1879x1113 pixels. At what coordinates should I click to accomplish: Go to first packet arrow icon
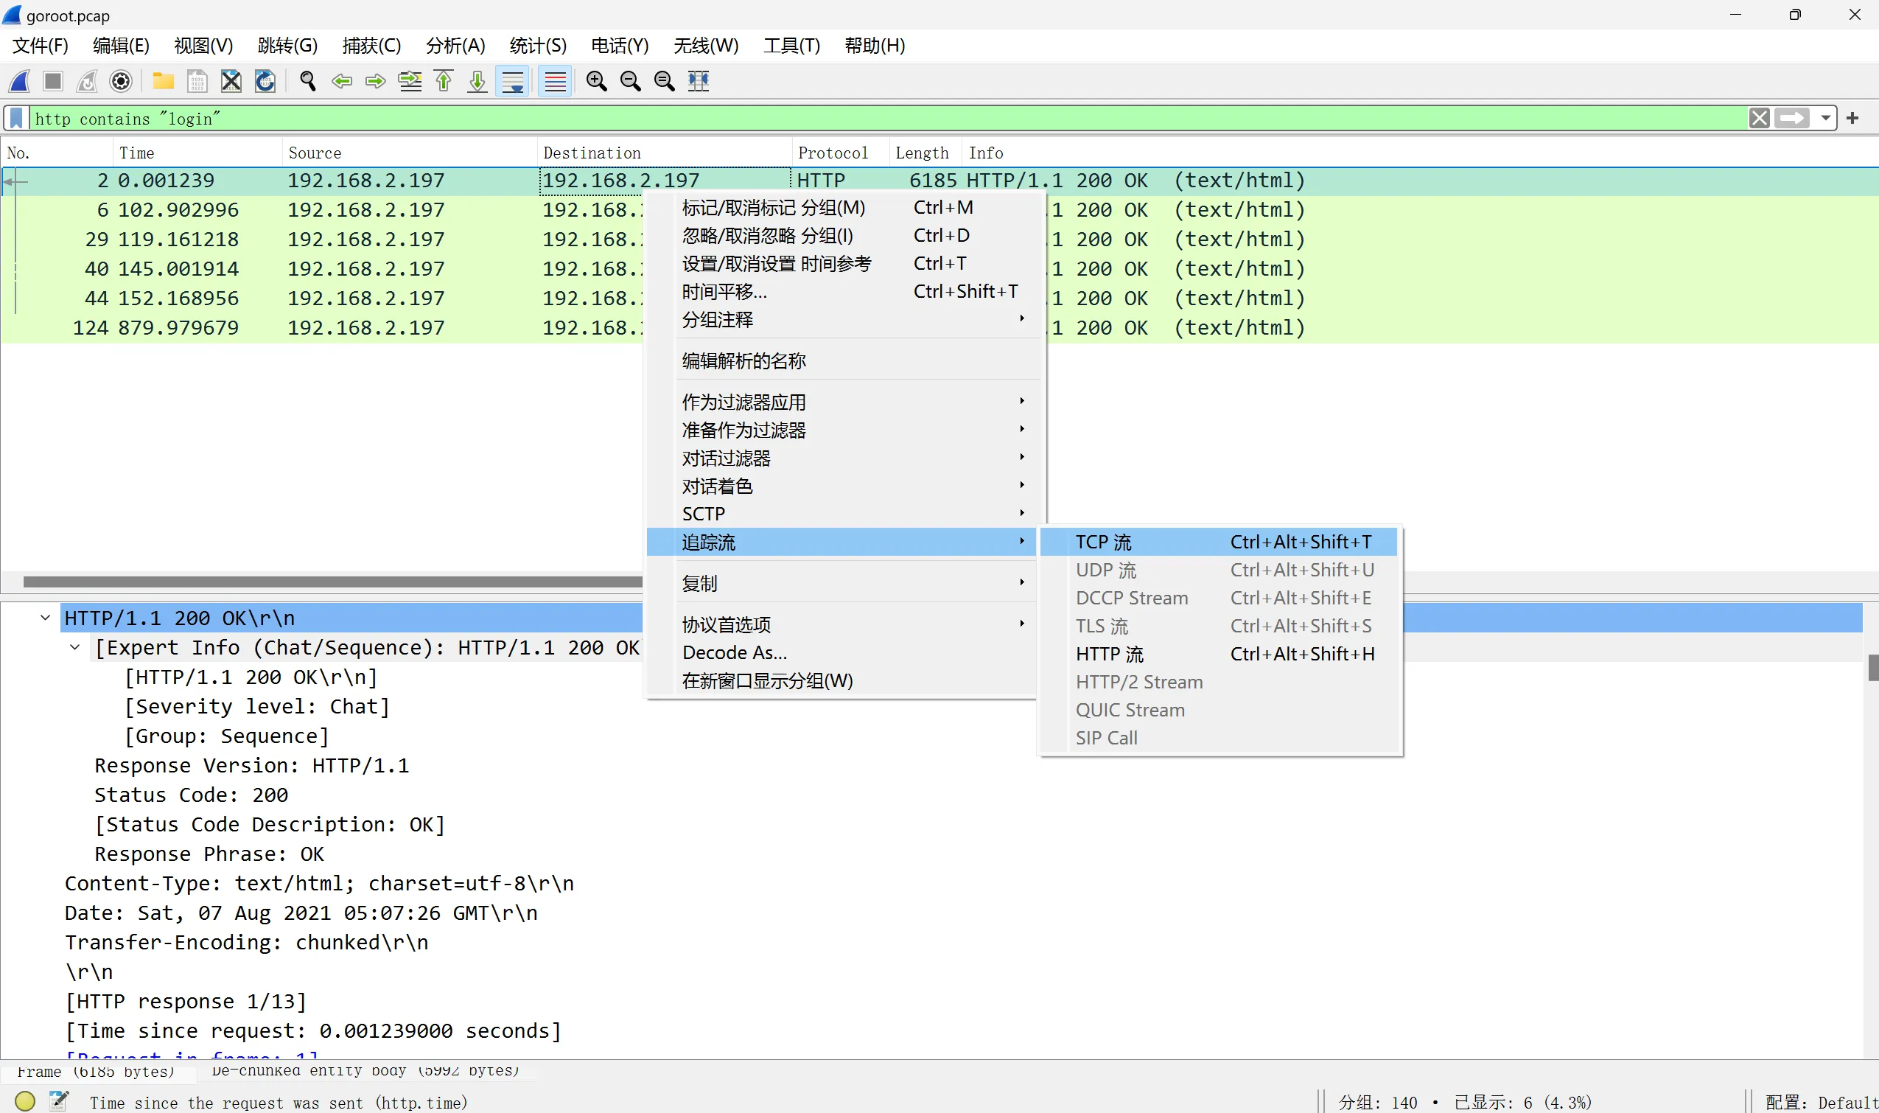pyautogui.click(x=444, y=81)
